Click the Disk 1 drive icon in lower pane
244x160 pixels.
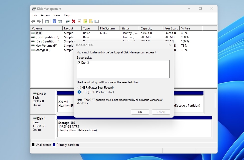click(x=35, y=118)
